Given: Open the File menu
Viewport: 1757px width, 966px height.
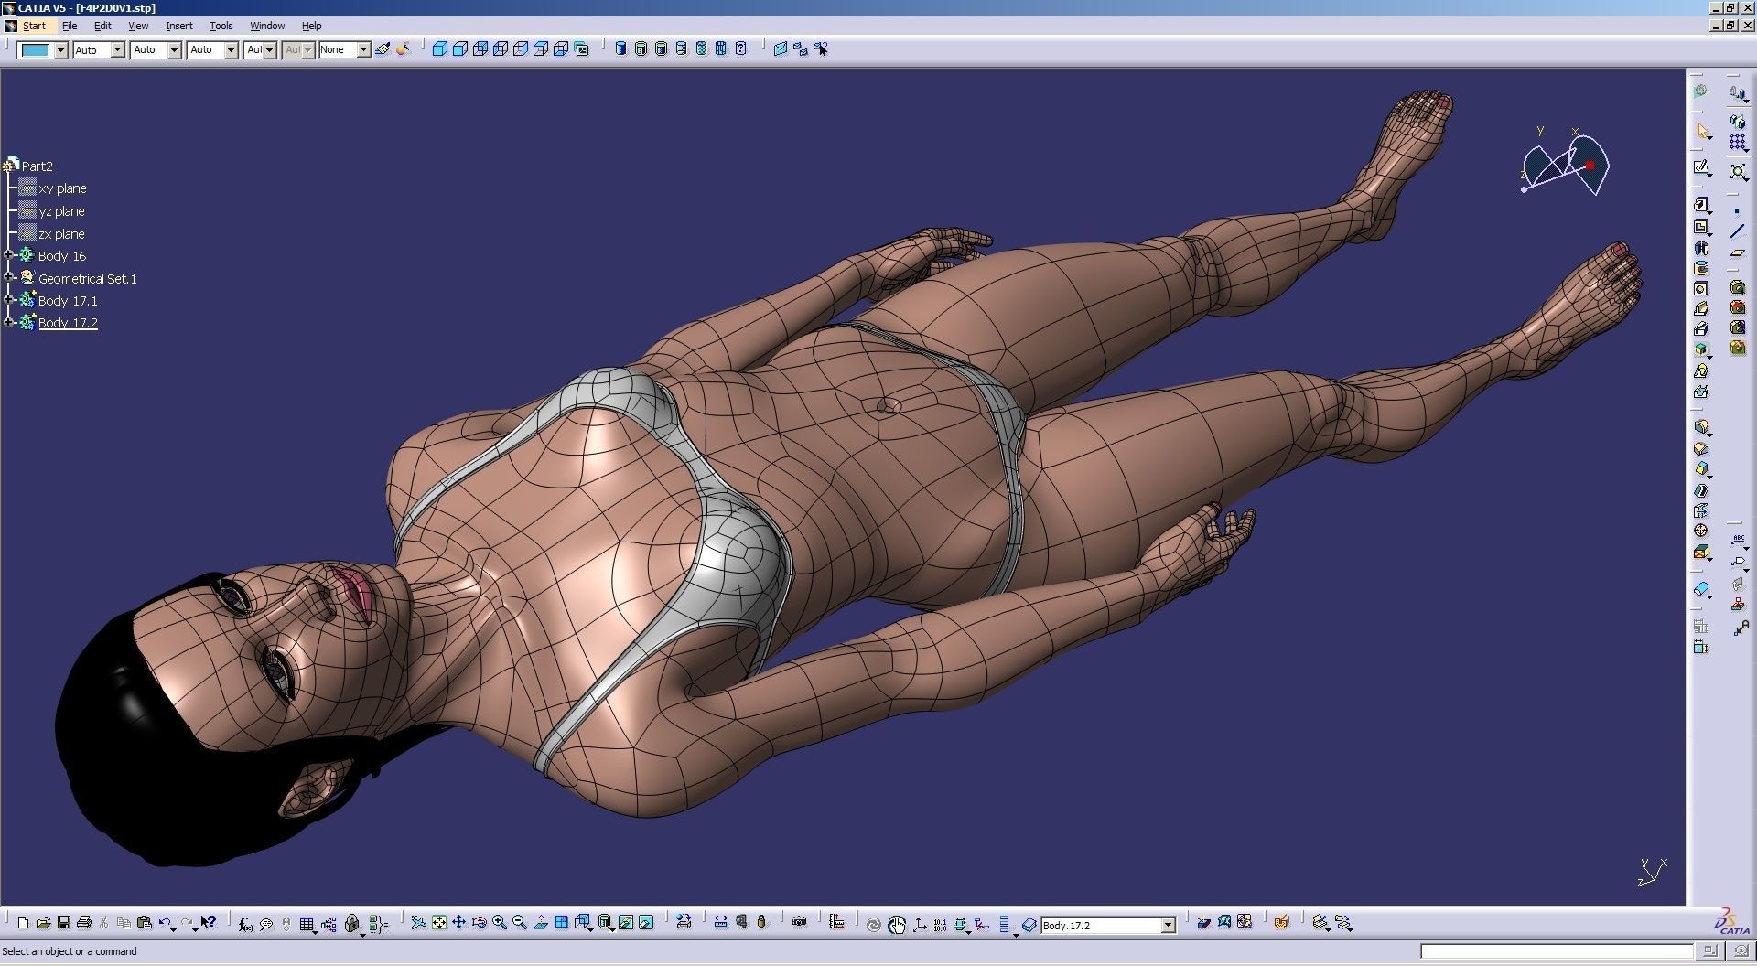Looking at the screenshot, I should [x=70, y=26].
